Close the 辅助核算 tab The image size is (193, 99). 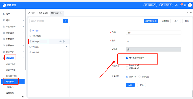pos(61,13)
